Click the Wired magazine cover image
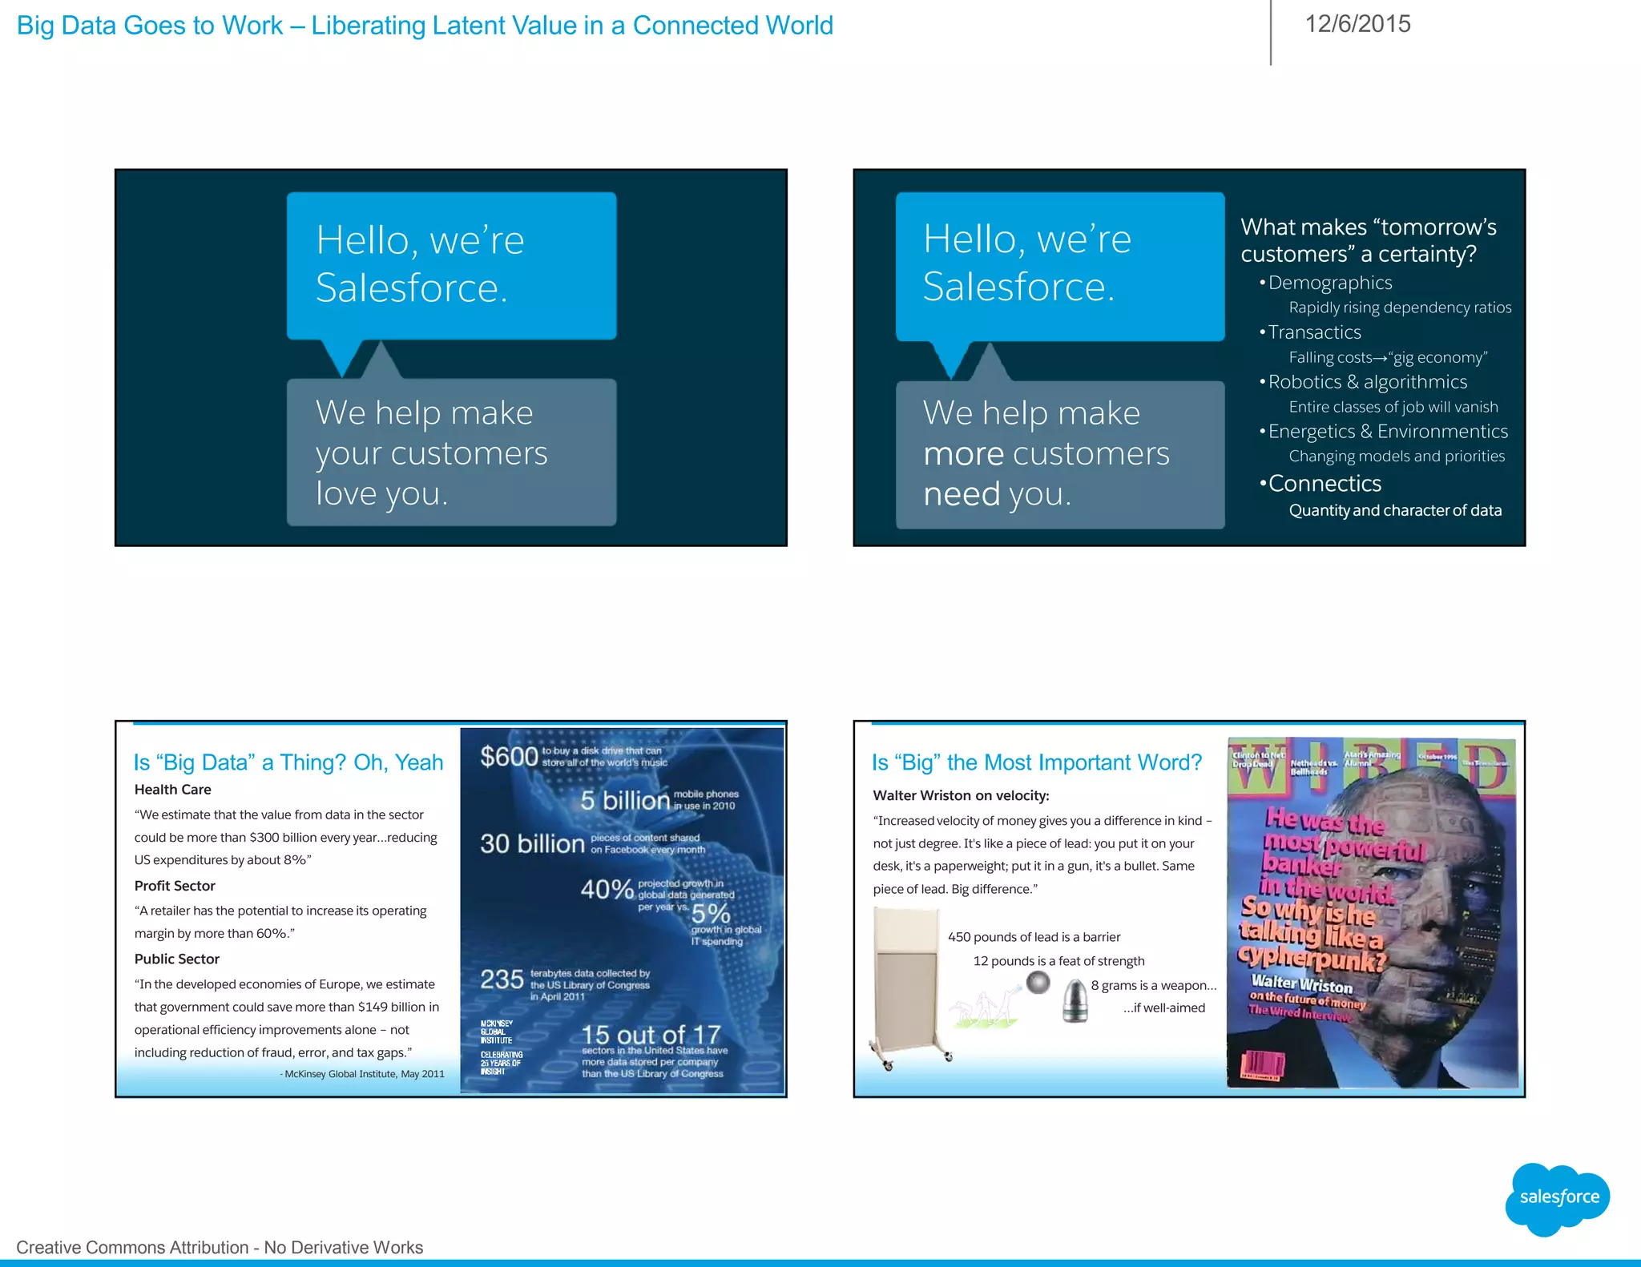Screen dimensions: 1641x1267 point(1372,913)
